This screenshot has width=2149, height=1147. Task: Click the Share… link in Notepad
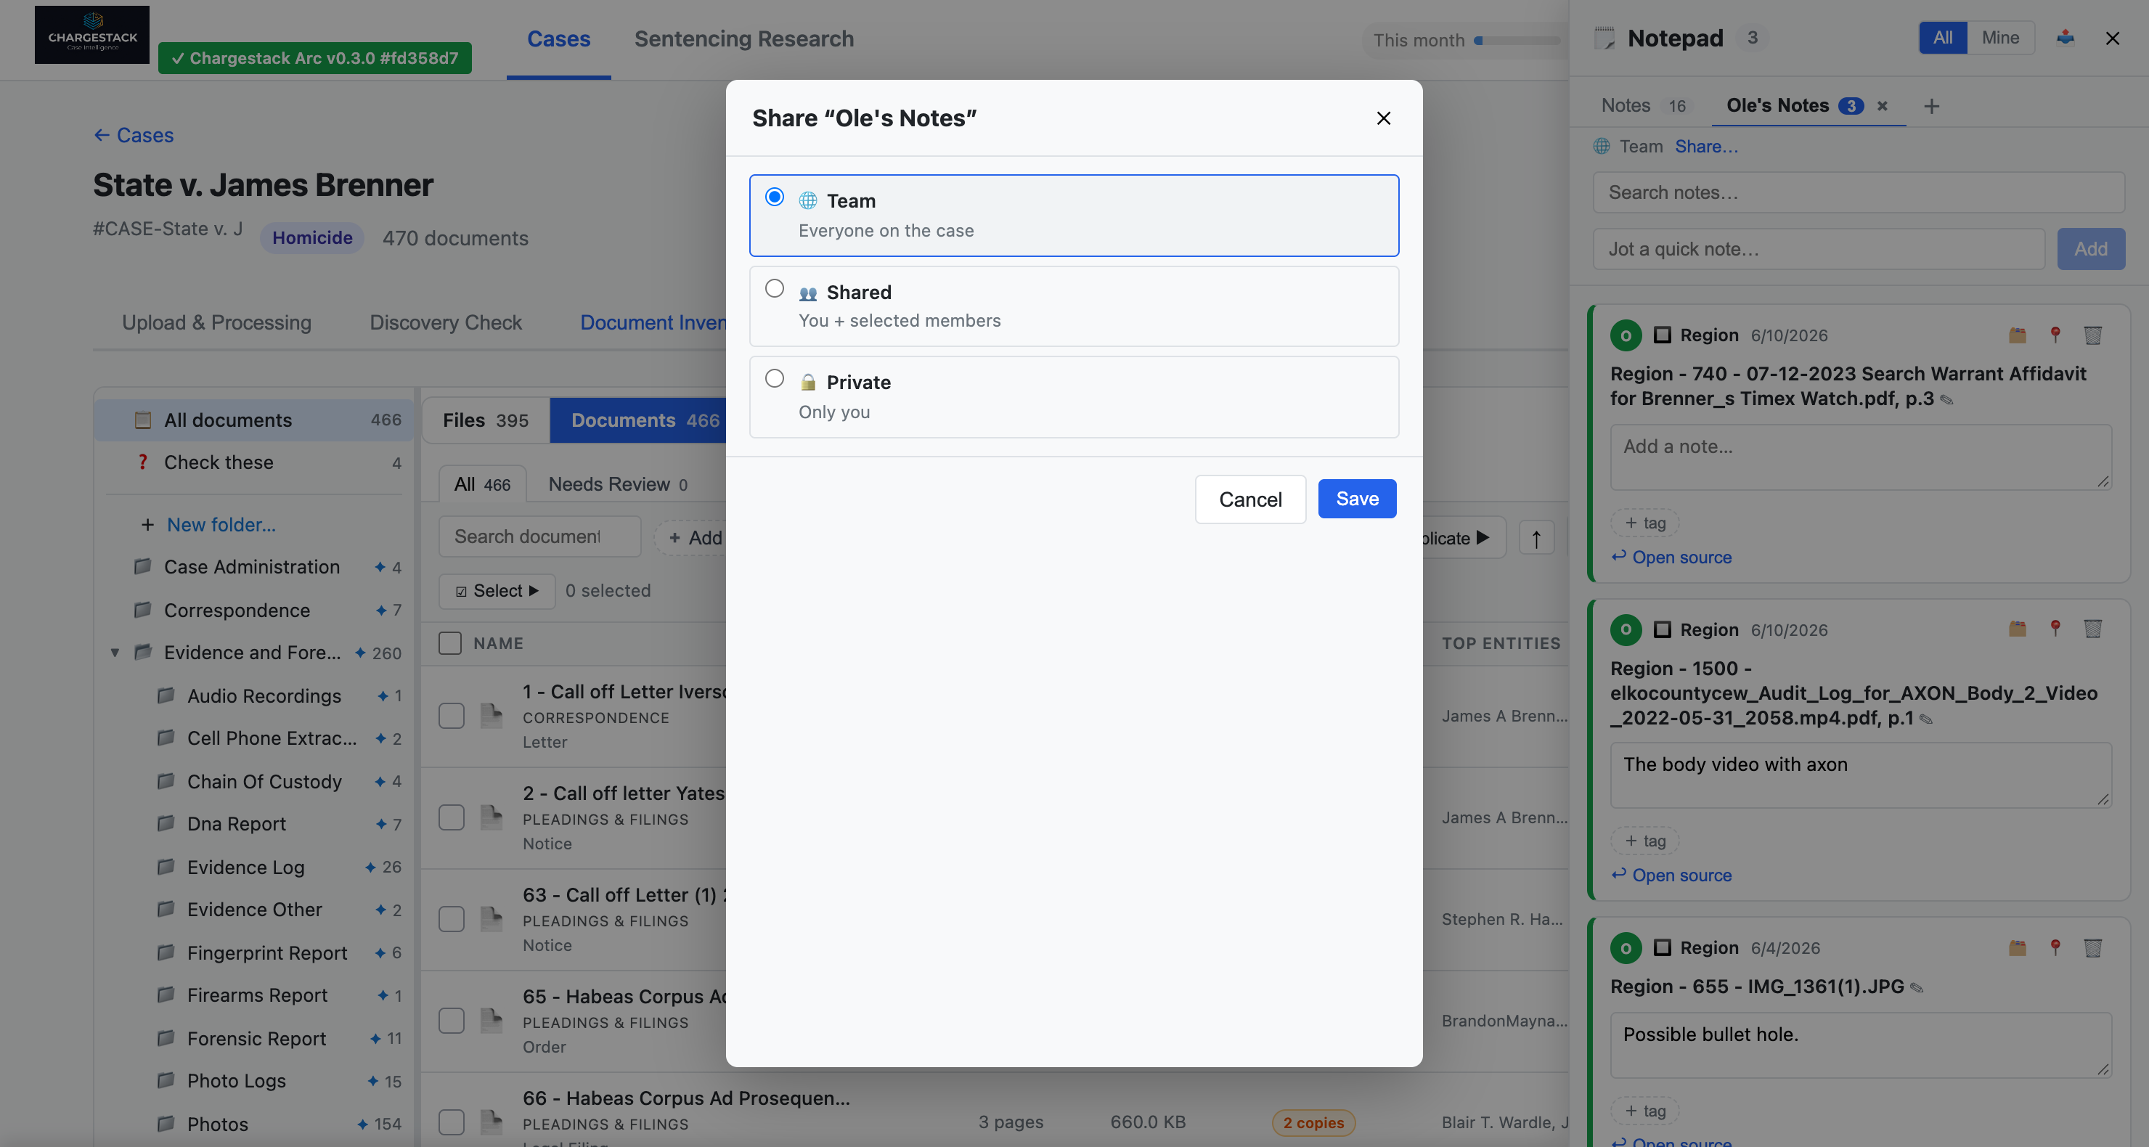click(x=1706, y=147)
